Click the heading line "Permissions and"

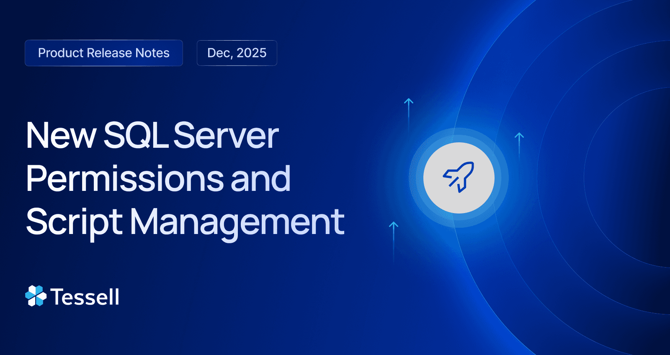point(158,179)
